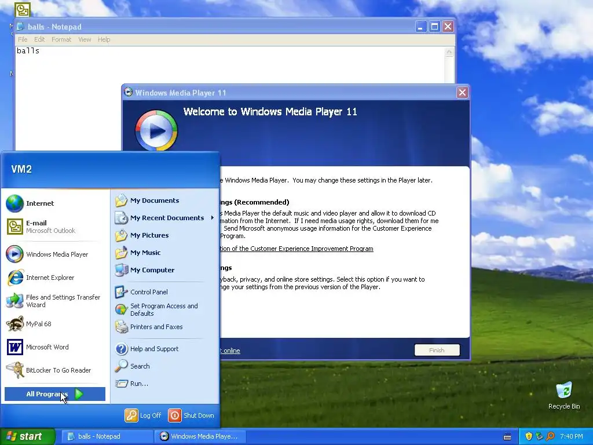Image resolution: width=593 pixels, height=445 pixels.
Task: Open BitLocker To Go Reader
Action: (x=55, y=370)
